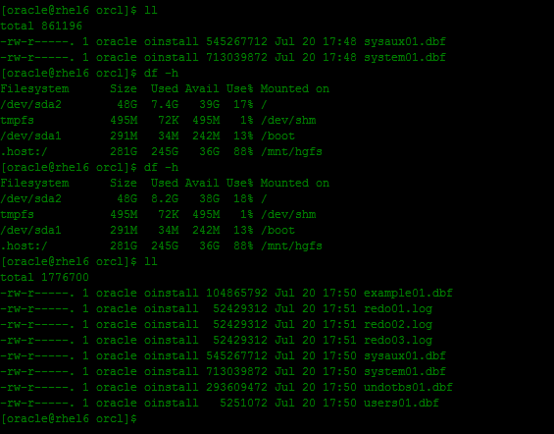Click permissions string in the example01.dbf row
The width and height of the screenshot is (554, 434).
point(37,294)
